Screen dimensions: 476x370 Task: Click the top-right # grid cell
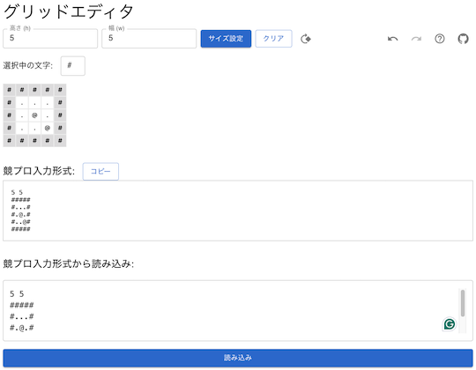[x=60, y=90]
